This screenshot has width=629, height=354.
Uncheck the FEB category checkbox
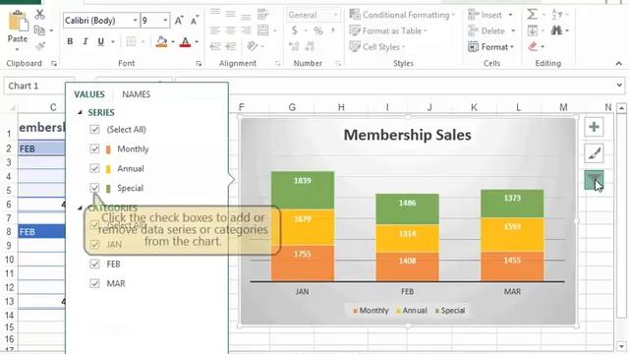(x=94, y=264)
